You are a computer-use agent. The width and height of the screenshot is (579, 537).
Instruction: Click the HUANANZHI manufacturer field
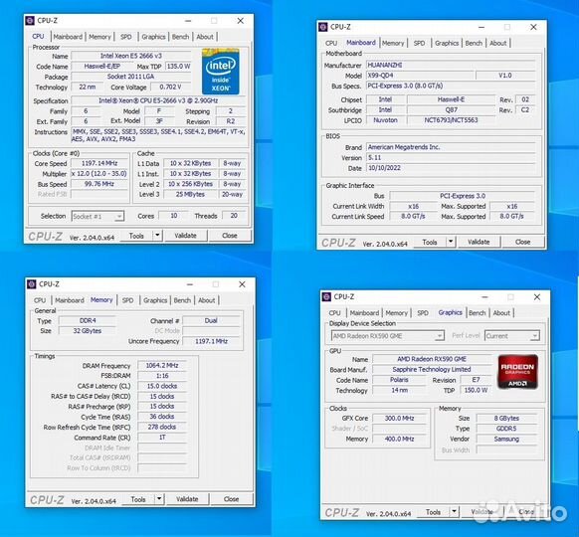click(451, 65)
